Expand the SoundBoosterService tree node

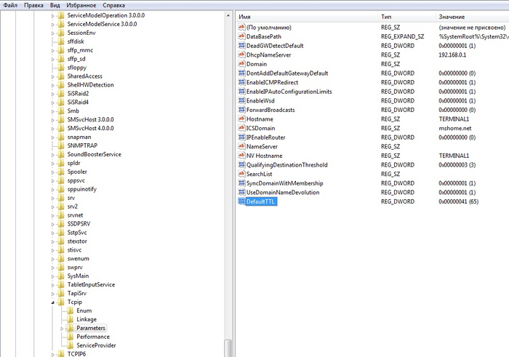52,155
